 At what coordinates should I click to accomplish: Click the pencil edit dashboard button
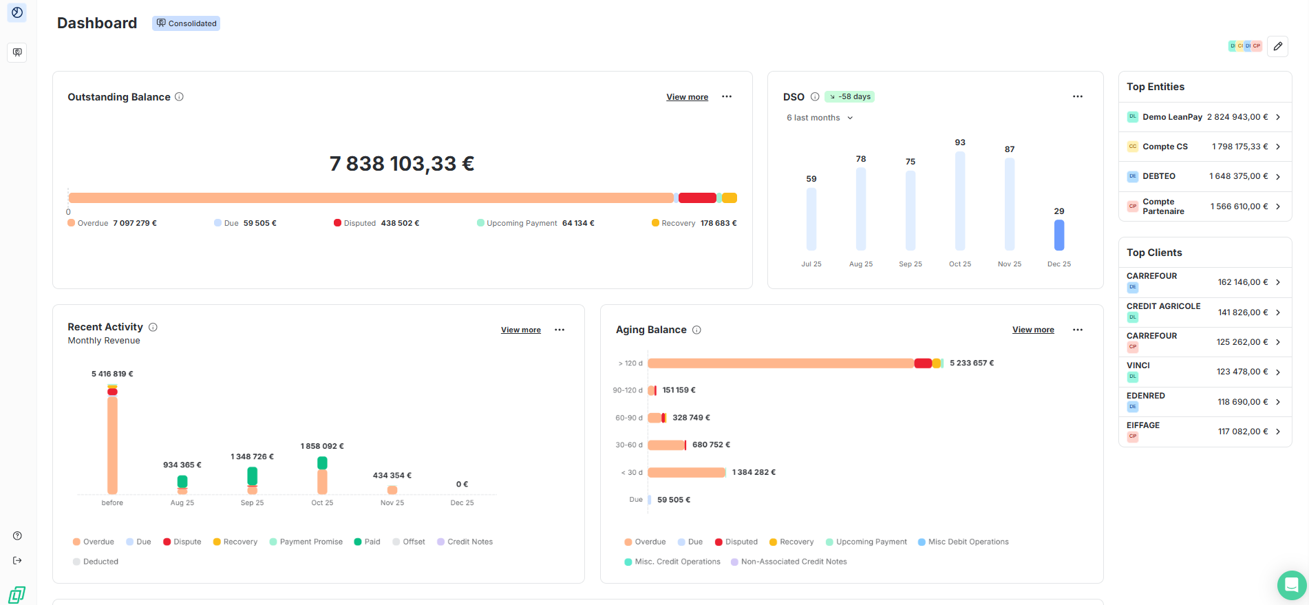point(1277,46)
